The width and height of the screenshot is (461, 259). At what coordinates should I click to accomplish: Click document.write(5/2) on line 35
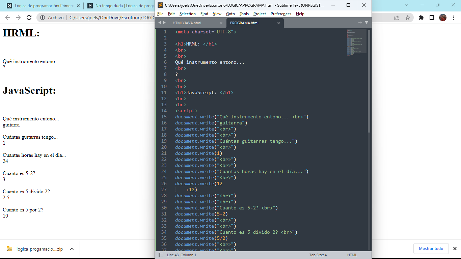tap(201, 238)
